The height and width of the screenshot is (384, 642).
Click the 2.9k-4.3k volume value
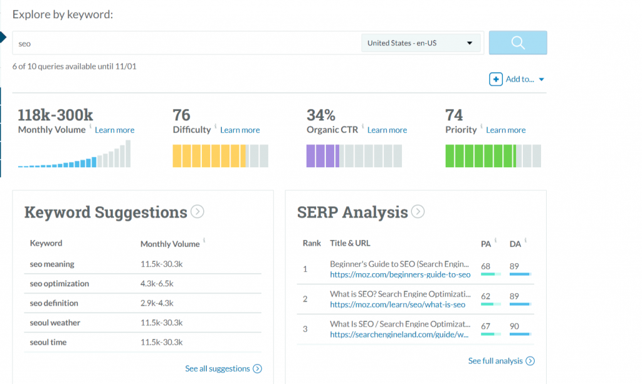(x=157, y=303)
